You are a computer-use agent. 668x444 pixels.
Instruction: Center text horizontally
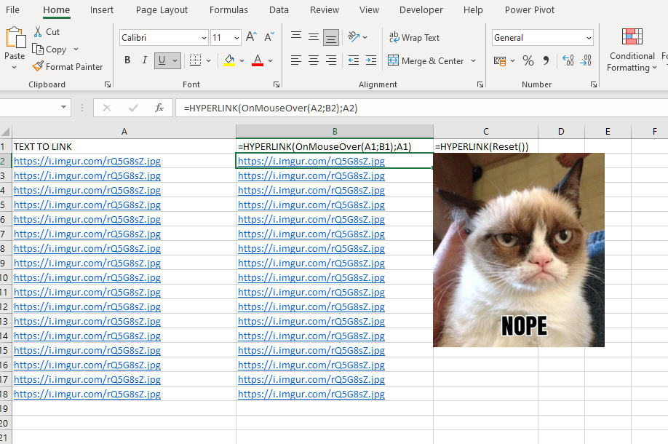(x=314, y=60)
